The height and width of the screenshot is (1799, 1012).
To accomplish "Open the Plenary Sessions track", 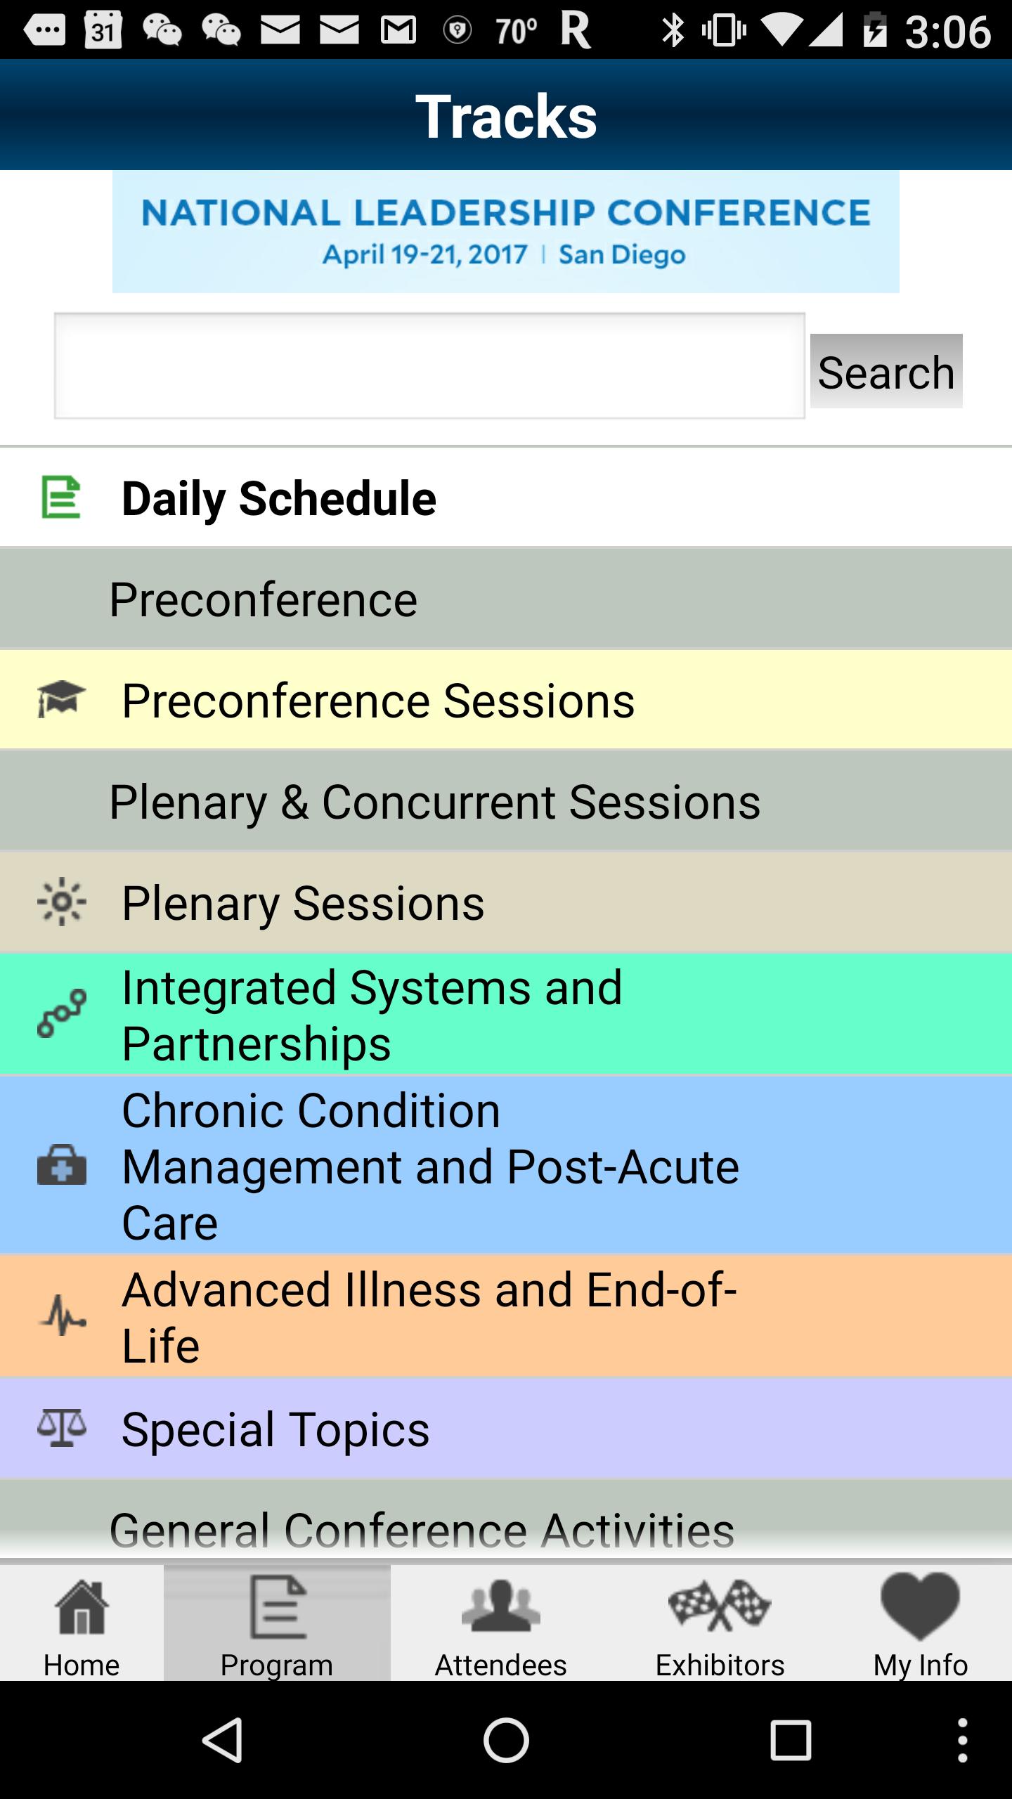I will [x=304, y=903].
